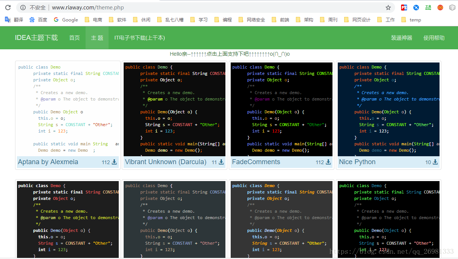Image resolution: width=458 pixels, height=259 pixels.
Task: Click the Hello亲 support message text
Action: [x=230, y=54]
